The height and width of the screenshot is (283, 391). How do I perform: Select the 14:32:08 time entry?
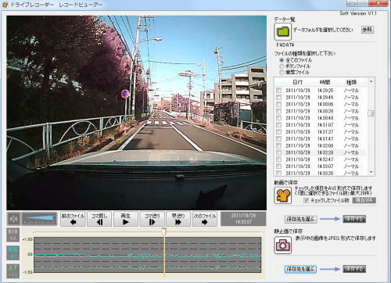coord(325,145)
